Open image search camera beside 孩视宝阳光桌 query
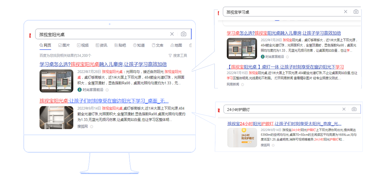 coord(183,34)
